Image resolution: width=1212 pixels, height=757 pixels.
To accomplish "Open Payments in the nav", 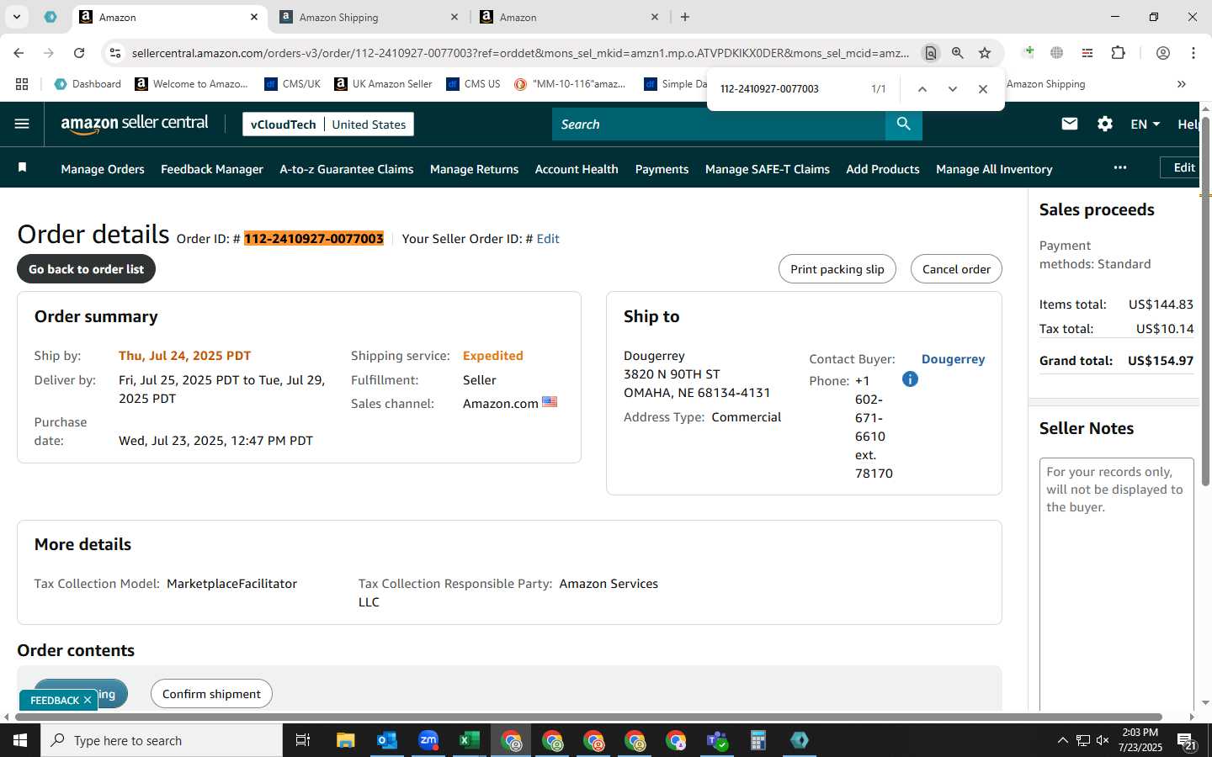I will (x=662, y=169).
